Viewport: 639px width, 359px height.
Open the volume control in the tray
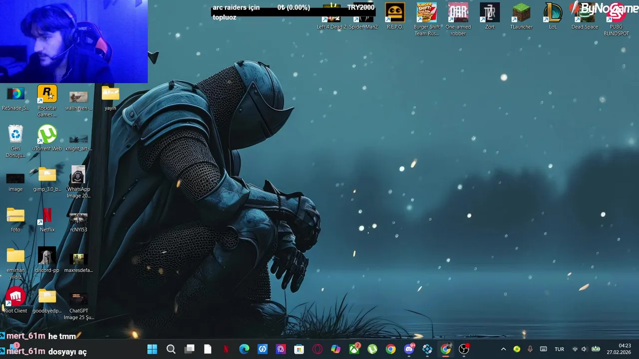[584, 349]
